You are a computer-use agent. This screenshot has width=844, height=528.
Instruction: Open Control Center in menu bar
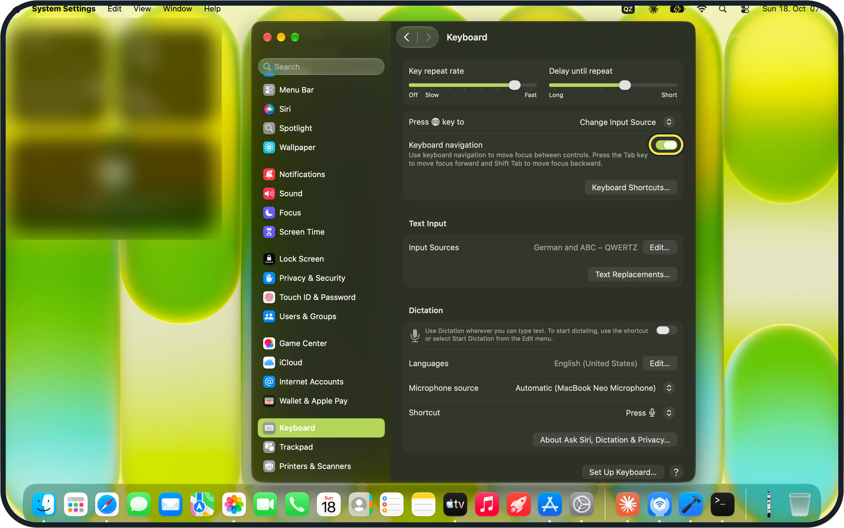pyautogui.click(x=745, y=9)
